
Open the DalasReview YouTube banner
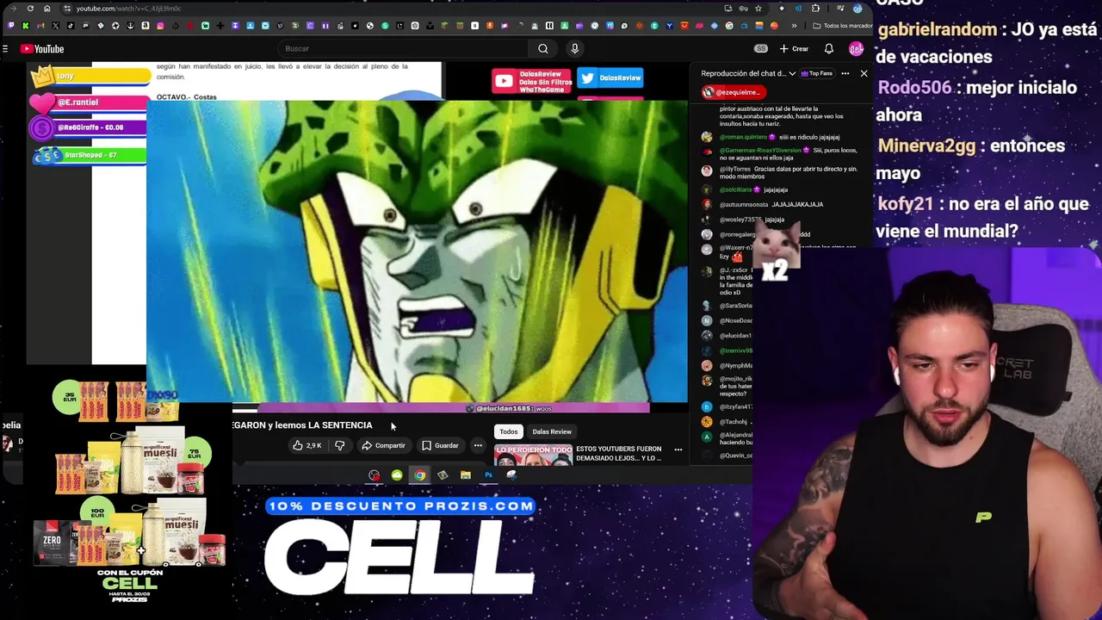(531, 81)
